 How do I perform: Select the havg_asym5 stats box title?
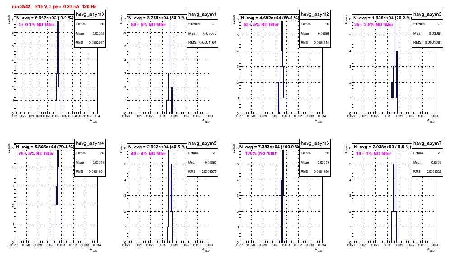click(202, 143)
